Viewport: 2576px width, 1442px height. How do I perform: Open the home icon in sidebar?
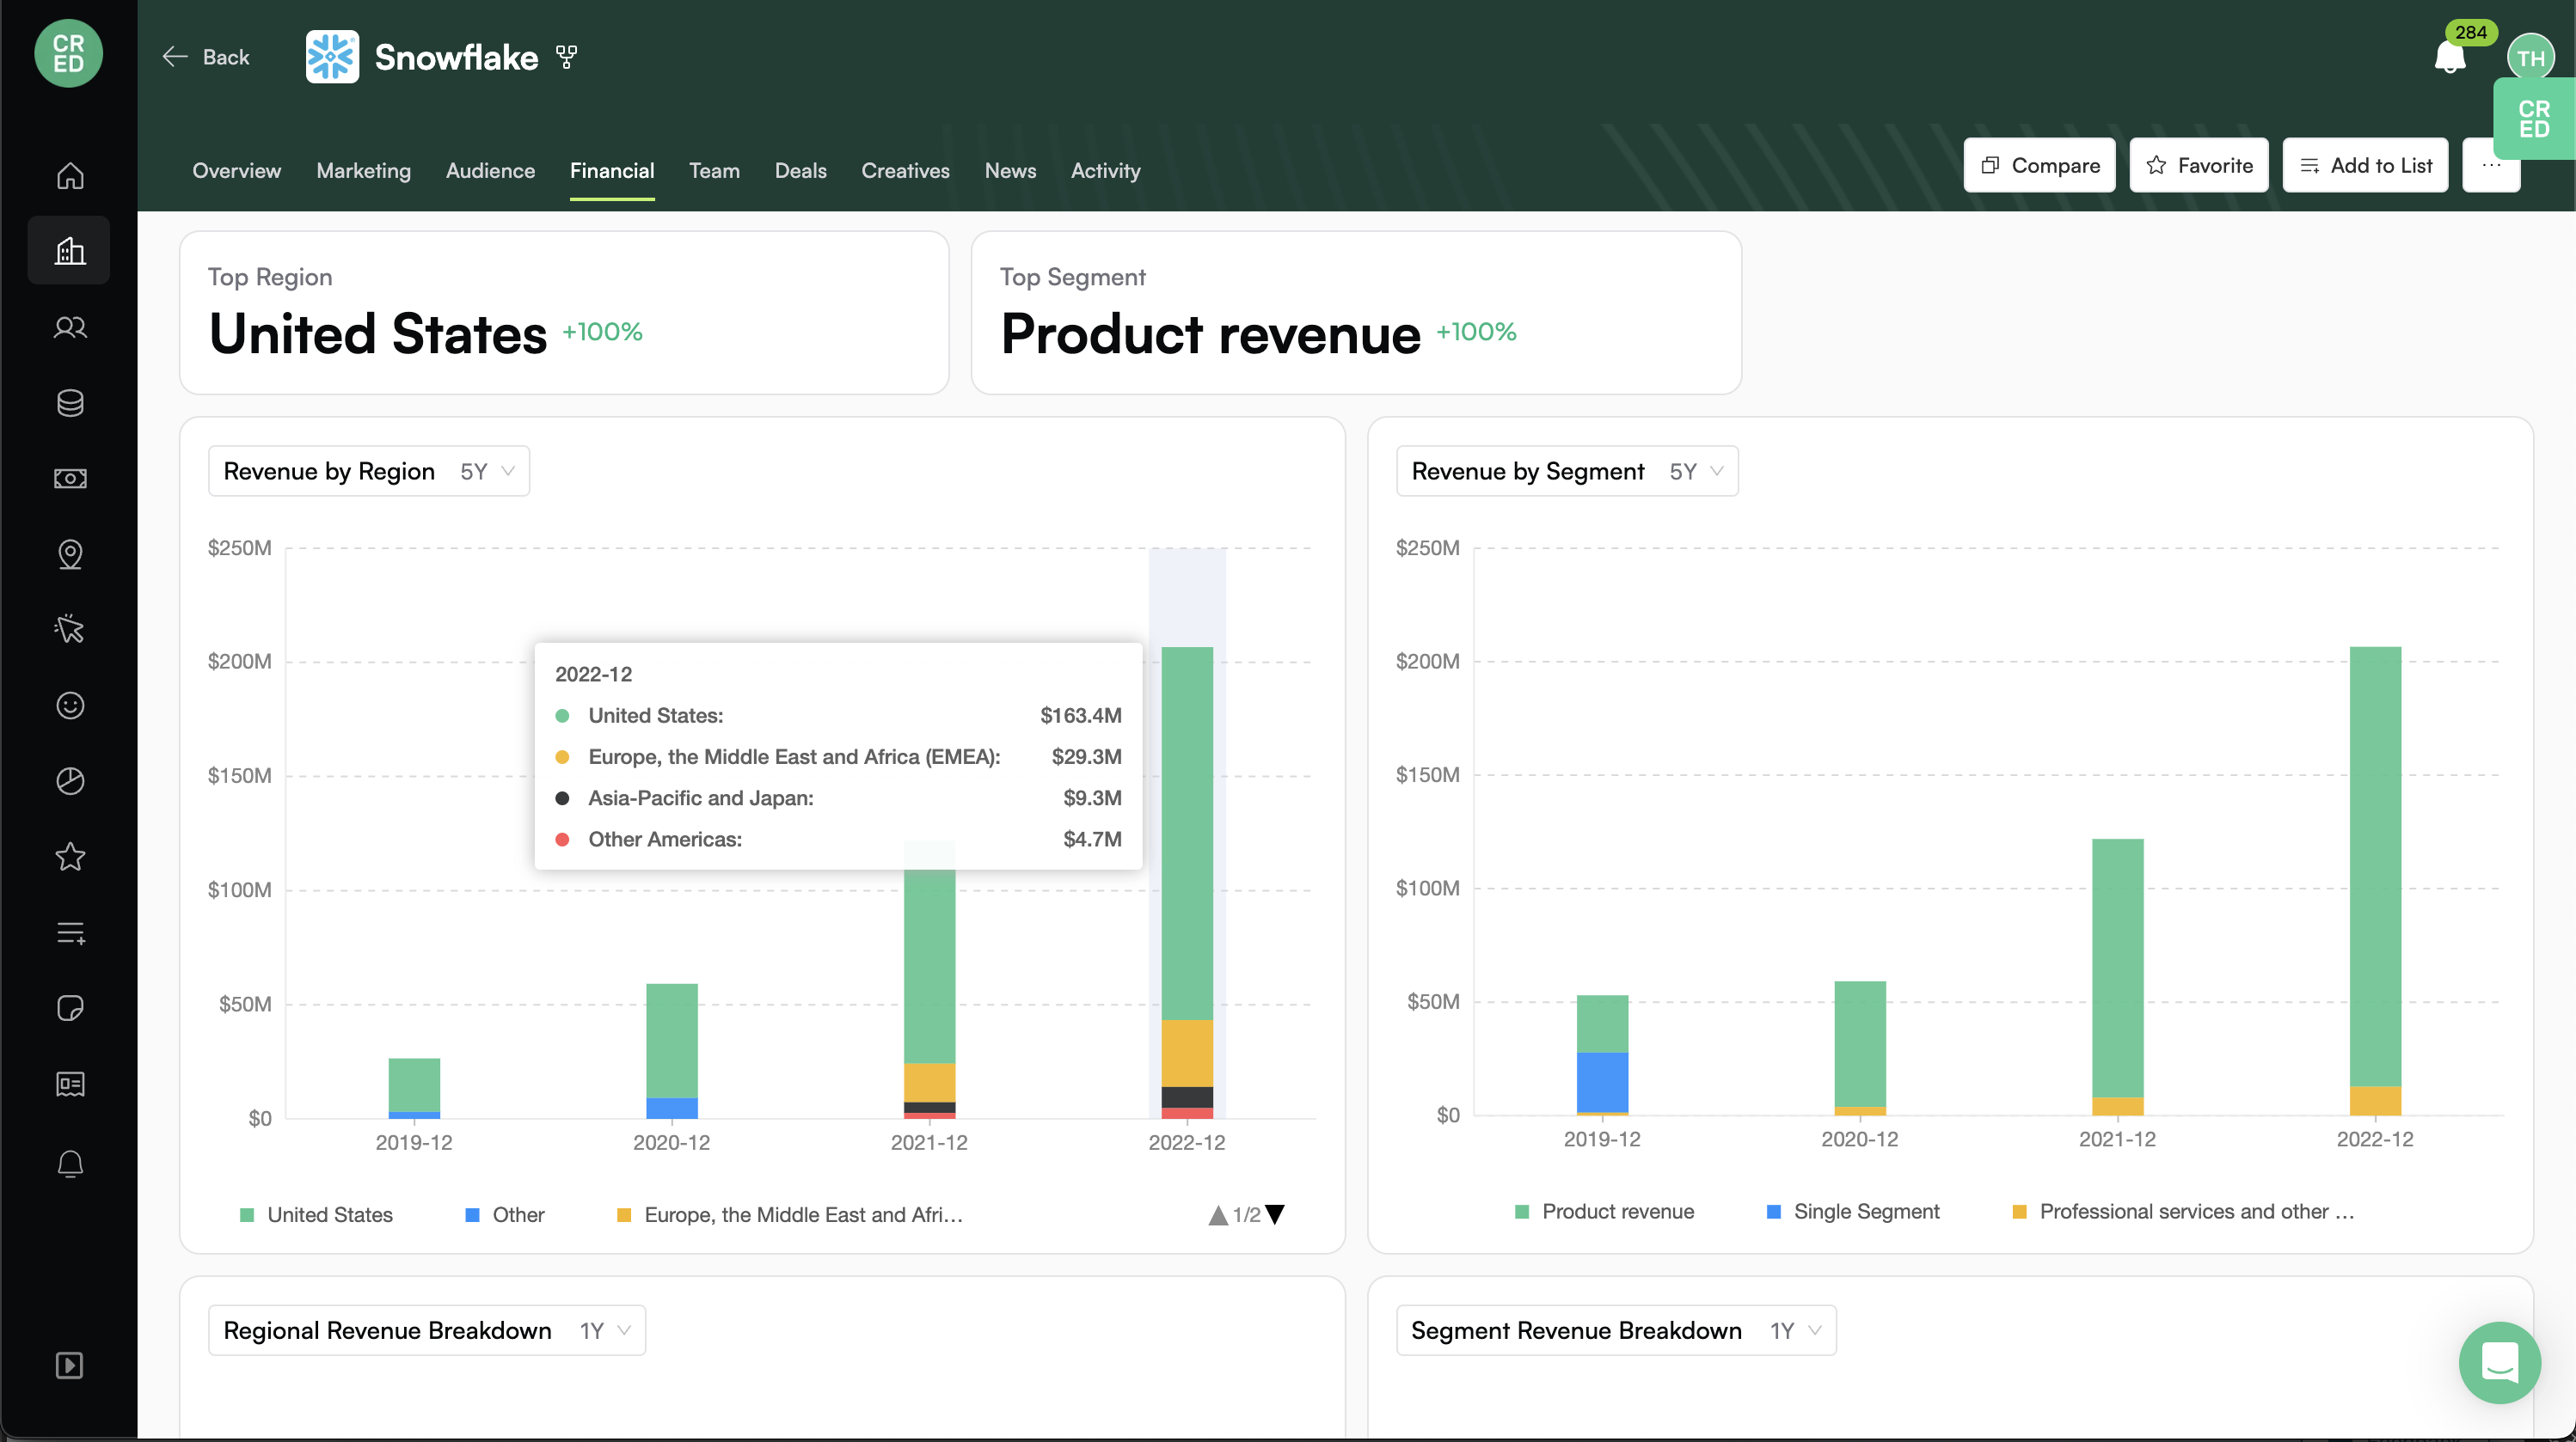(70, 174)
